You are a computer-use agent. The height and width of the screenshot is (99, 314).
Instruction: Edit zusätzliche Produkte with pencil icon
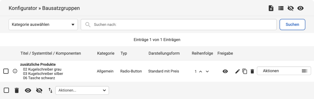point(238,71)
